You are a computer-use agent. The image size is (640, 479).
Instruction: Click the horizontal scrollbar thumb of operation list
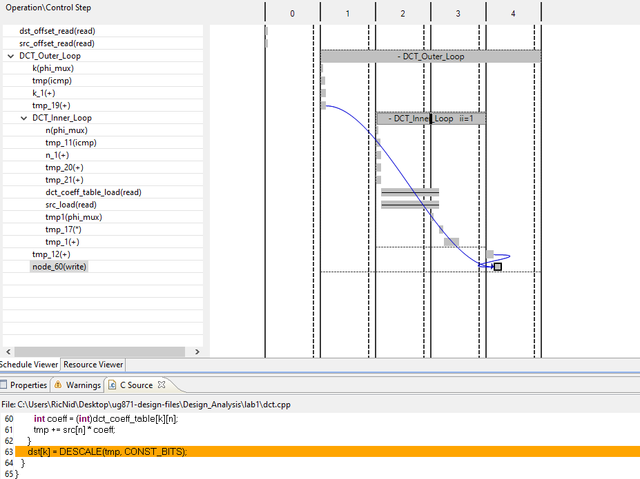(99, 352)
